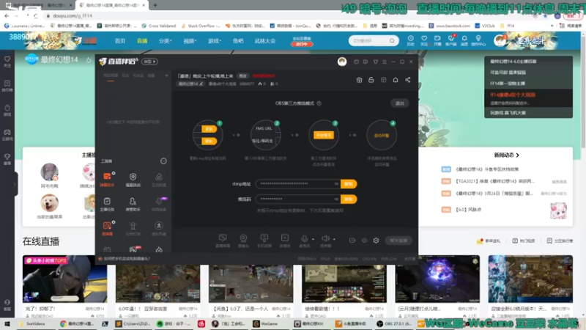Screen dimensions: 586x330
Task: Switch the mode pill next to companion logo
Action: pos(150,62)
